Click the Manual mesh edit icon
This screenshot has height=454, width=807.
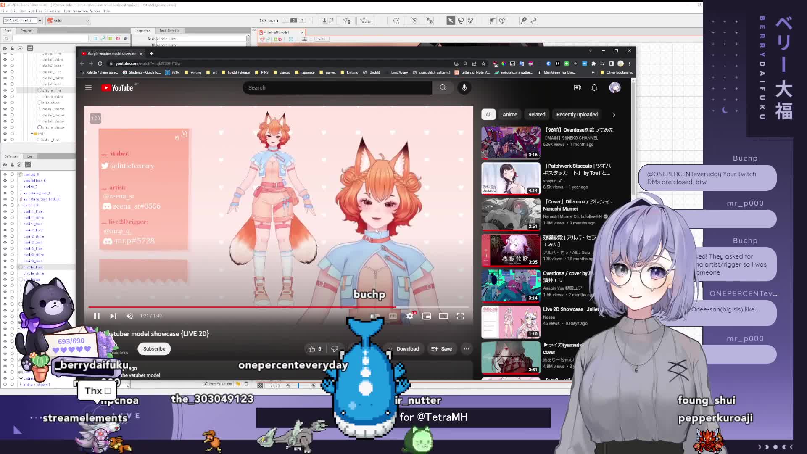pyautogui.click(x=347, y=21)
